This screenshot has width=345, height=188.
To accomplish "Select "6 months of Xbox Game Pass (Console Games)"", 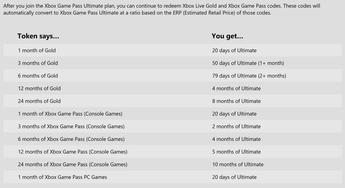I will click(x=71, y=139).
